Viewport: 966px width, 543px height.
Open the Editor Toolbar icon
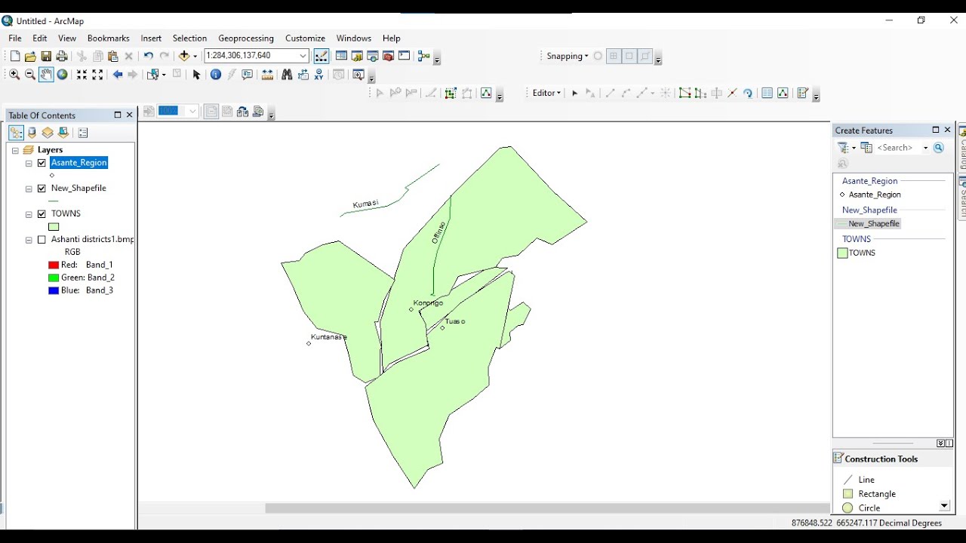321,56
